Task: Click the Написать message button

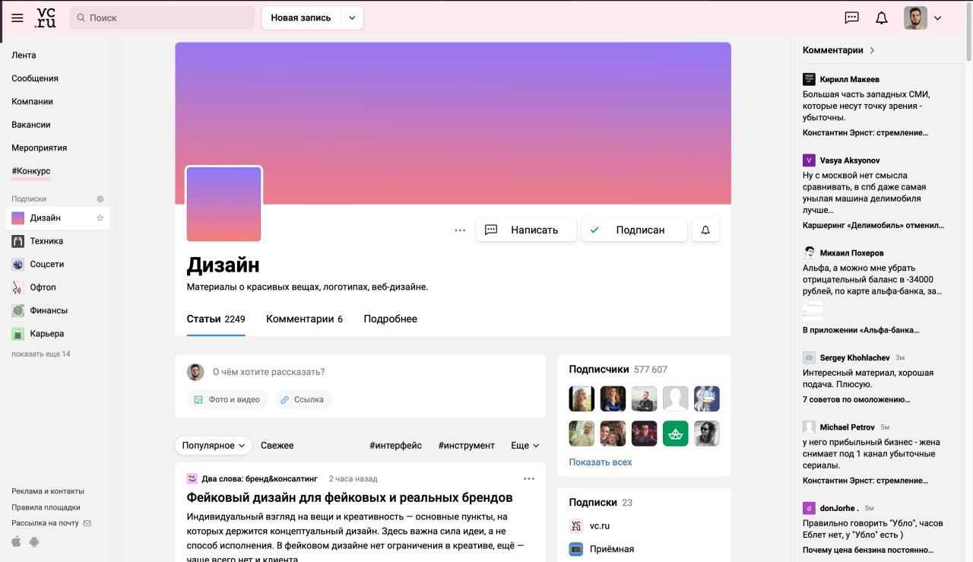Action: tap(526, 230)
